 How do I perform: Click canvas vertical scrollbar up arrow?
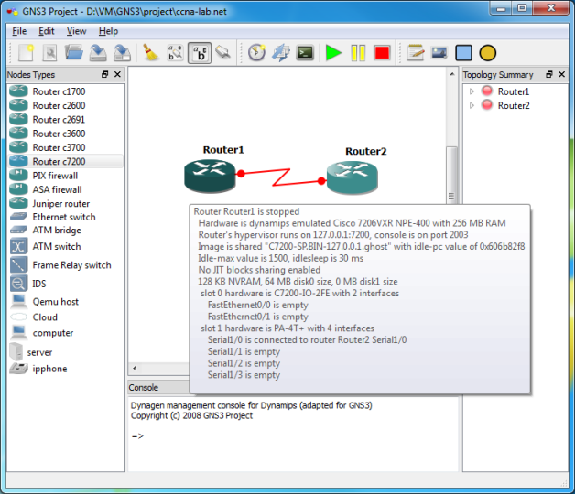tap(451, 74)
